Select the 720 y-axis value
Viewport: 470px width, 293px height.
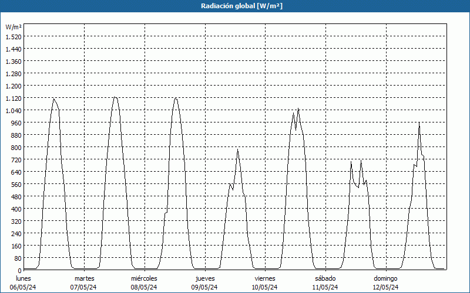click(x=16, y=159)
